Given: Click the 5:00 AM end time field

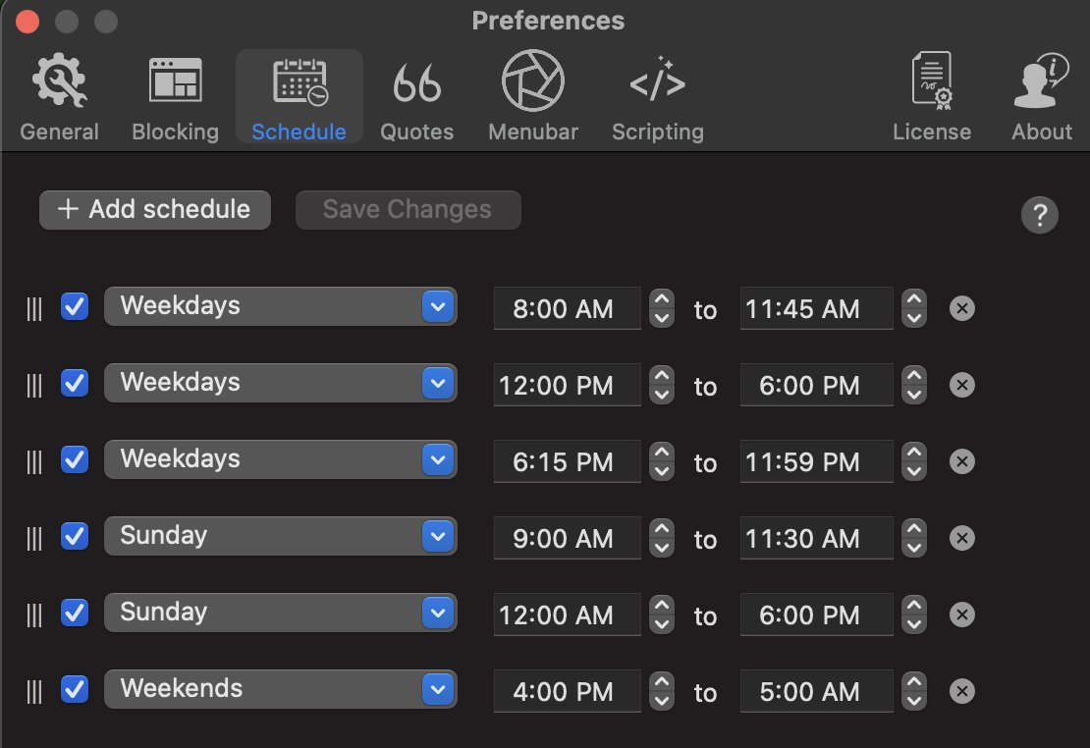Looking at the screenshot, I should 817,691.
